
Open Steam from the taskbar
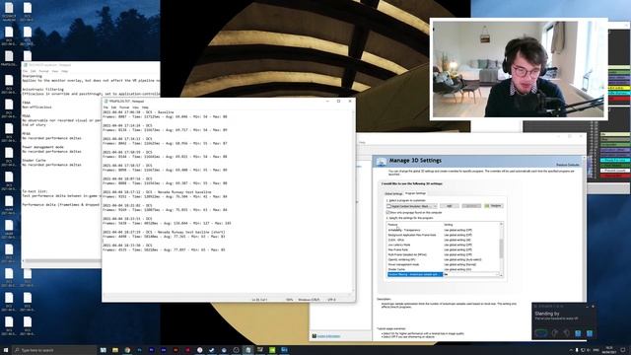(212, 350)
